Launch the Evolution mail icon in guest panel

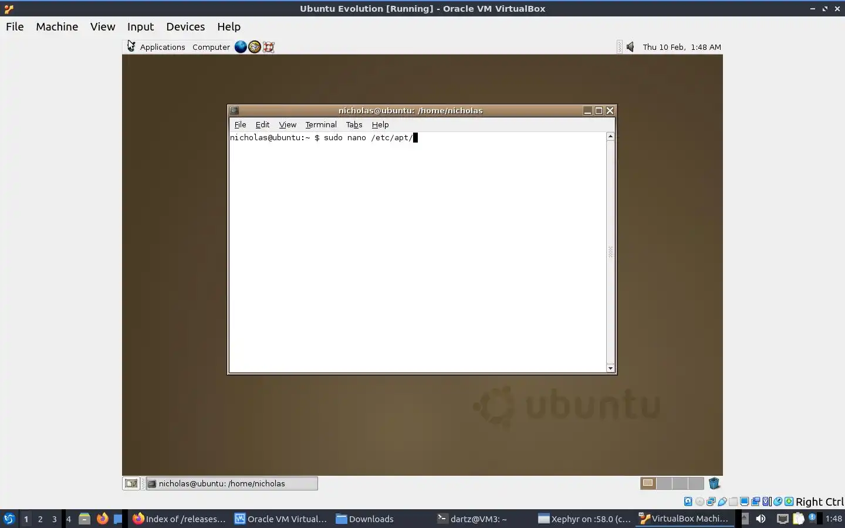point(255,47)
